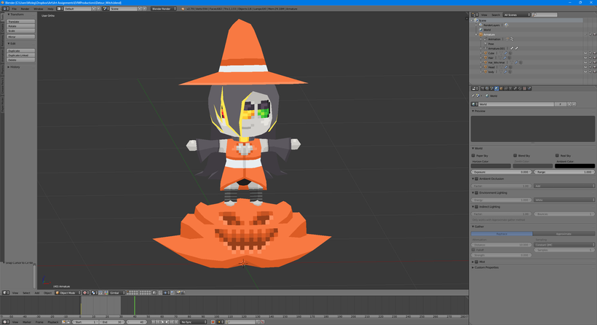Viewport: 597px width, 325px height.
Task: Click the Ambient Color swatch
Action: point(574,166)
